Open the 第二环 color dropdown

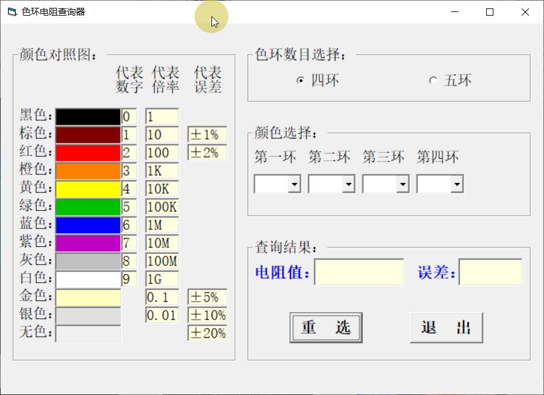(347, 183)
